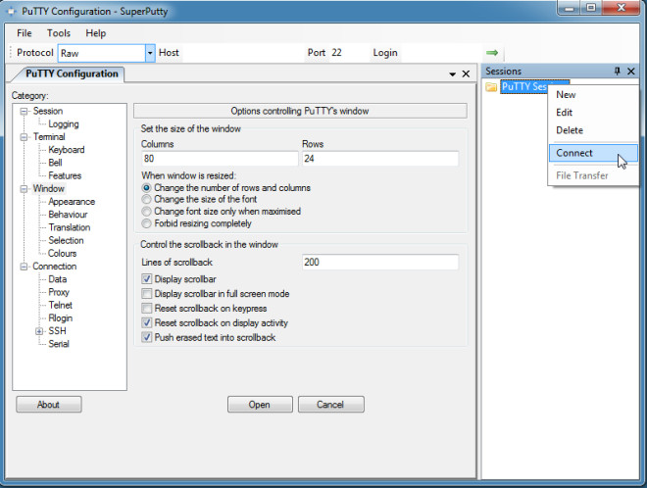647x488 pixels.
Task: Select Keyboard in the category tree
Action: click(x=66, y=150)
